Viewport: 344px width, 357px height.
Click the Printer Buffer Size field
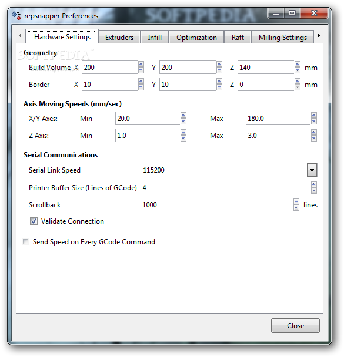pyautogui.click(x=225, y=188)
